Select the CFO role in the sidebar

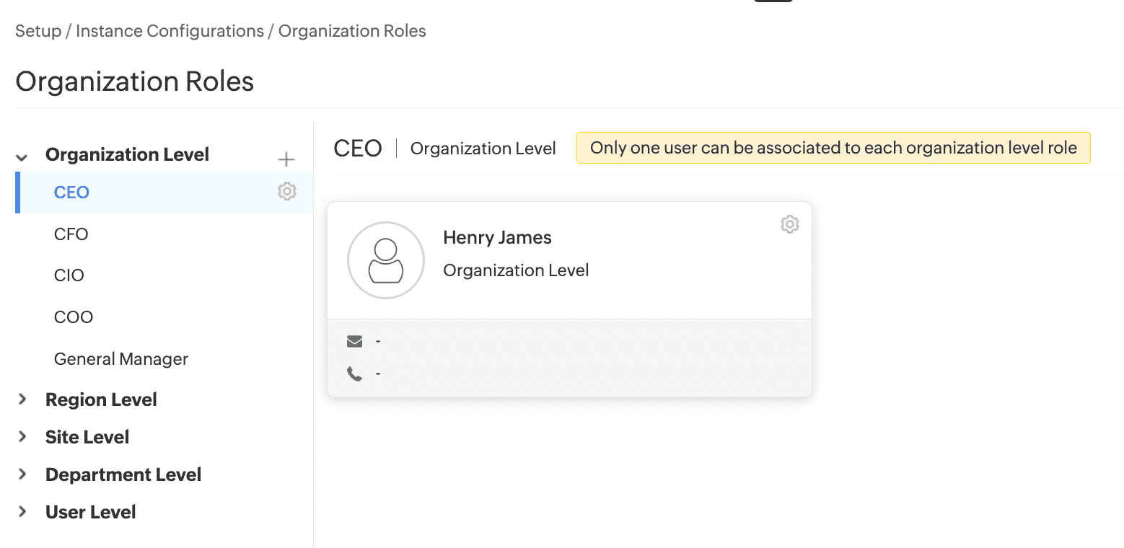[71, 234]
